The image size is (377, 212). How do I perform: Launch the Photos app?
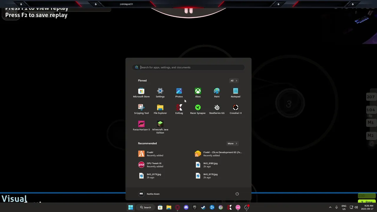(179, 93)
